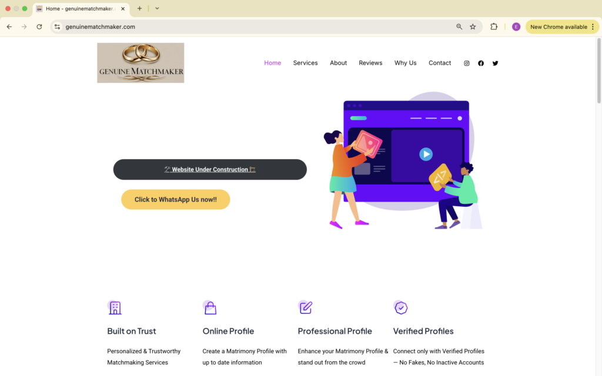Open a new tab with plus icon
Viewport: 602px width, 376px height.
139,8
